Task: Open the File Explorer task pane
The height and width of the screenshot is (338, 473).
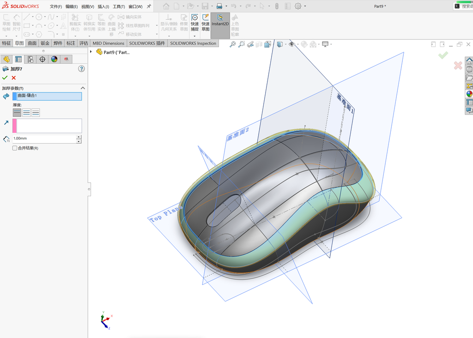Action: (x=469, y=78)
